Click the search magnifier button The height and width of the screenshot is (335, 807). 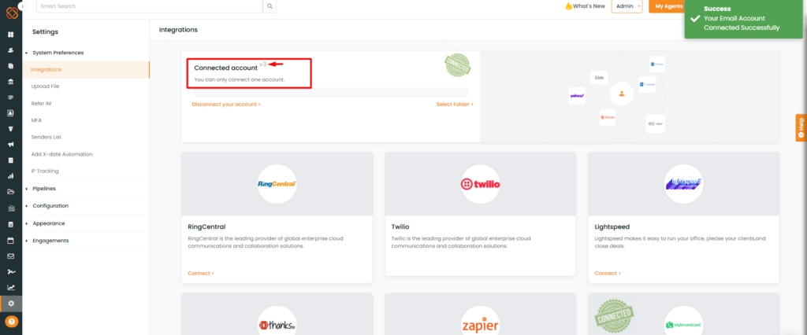click(270, 6)
